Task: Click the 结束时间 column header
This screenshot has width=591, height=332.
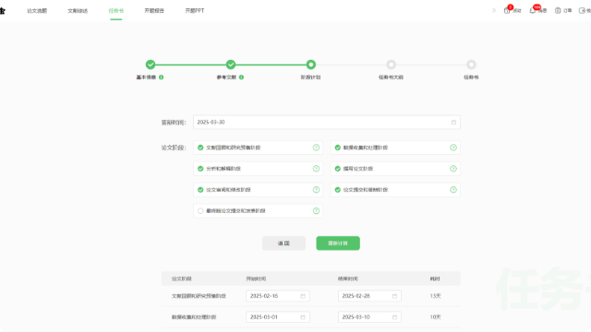Action: click(348, 279)
